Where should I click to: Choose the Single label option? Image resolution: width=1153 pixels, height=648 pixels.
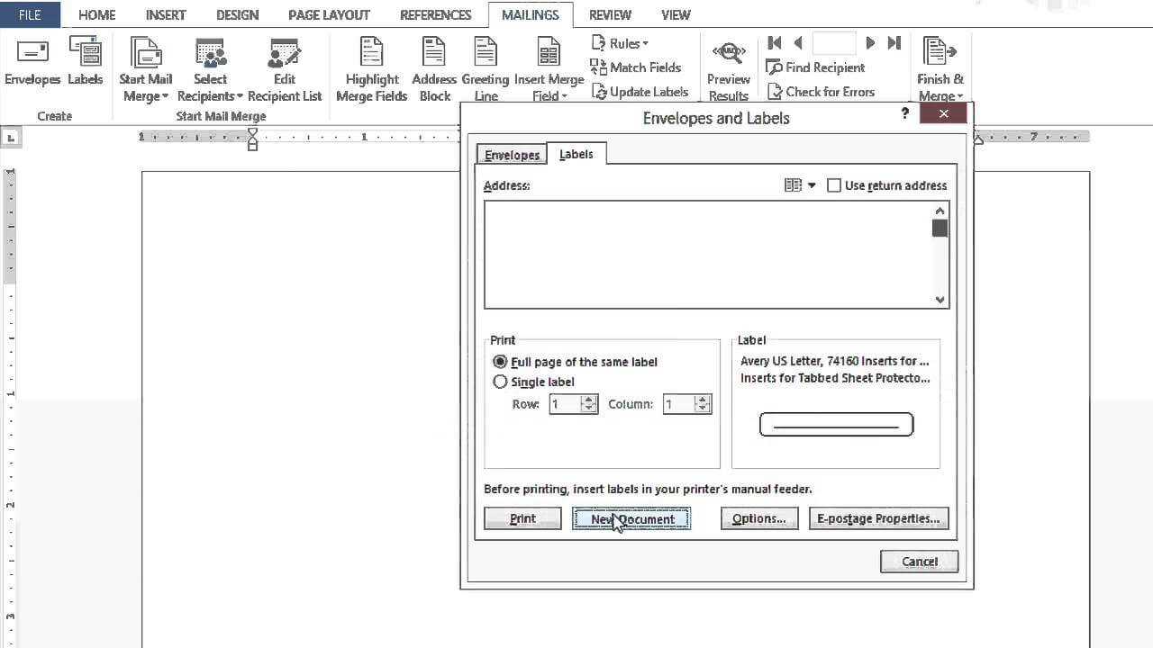click(500, 382)
